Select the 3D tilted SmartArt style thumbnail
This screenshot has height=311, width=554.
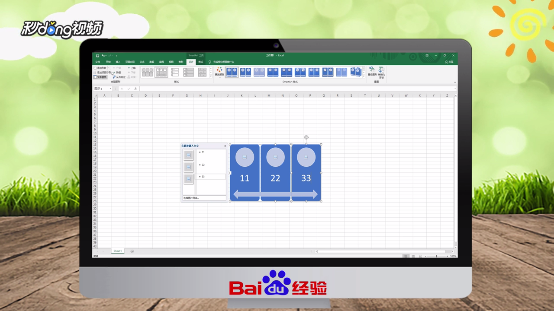coord(356,72)
